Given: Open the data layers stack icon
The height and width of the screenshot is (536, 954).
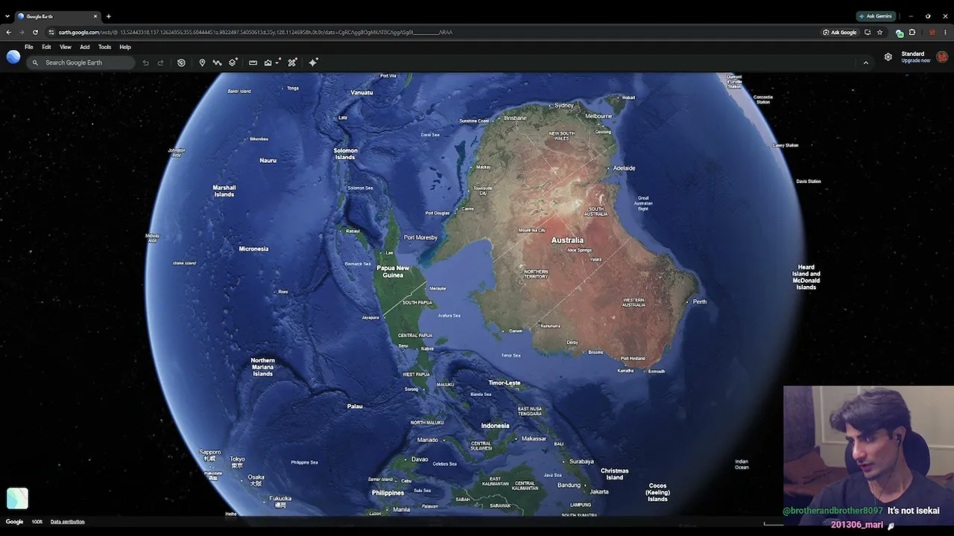Looking at the screenshot, I should (x=233, y=63).
